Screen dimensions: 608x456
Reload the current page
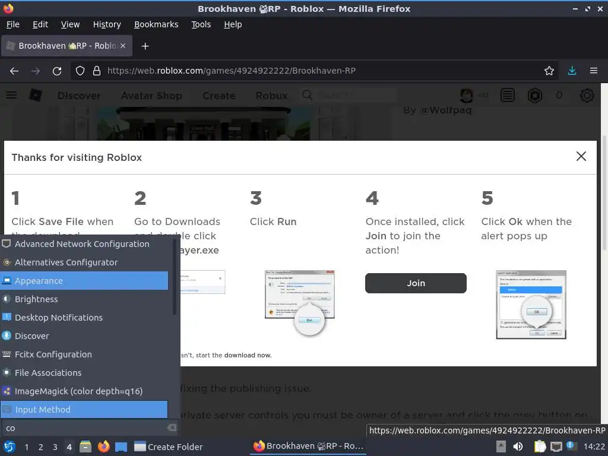57,71
